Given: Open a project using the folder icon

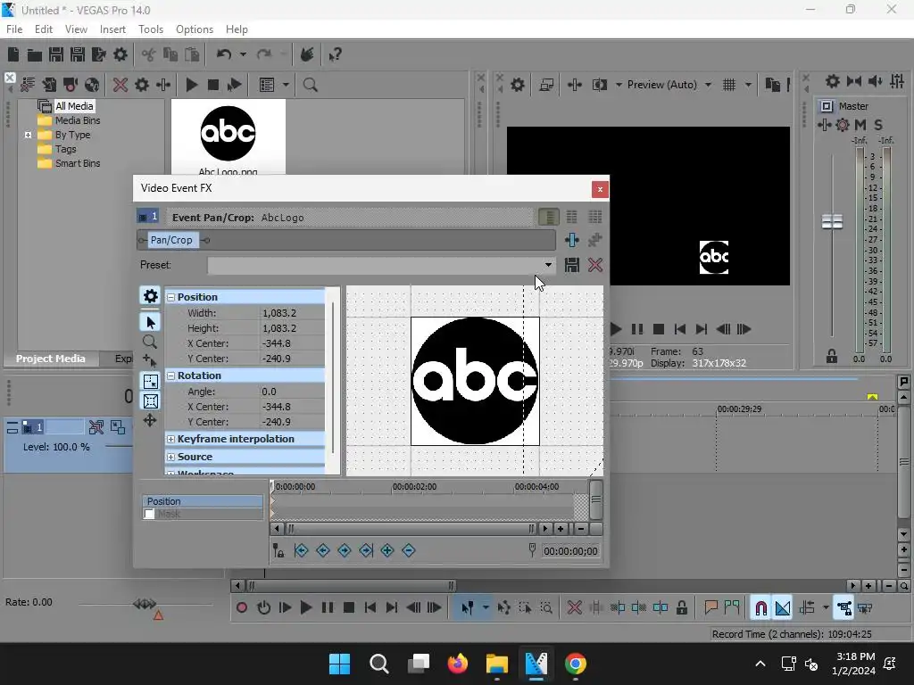Looking at the screenshot, I should pyautogui.click(x=35, y=54).
